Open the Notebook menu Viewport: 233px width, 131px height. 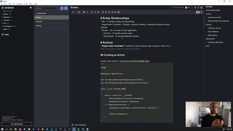pos(19,4)
